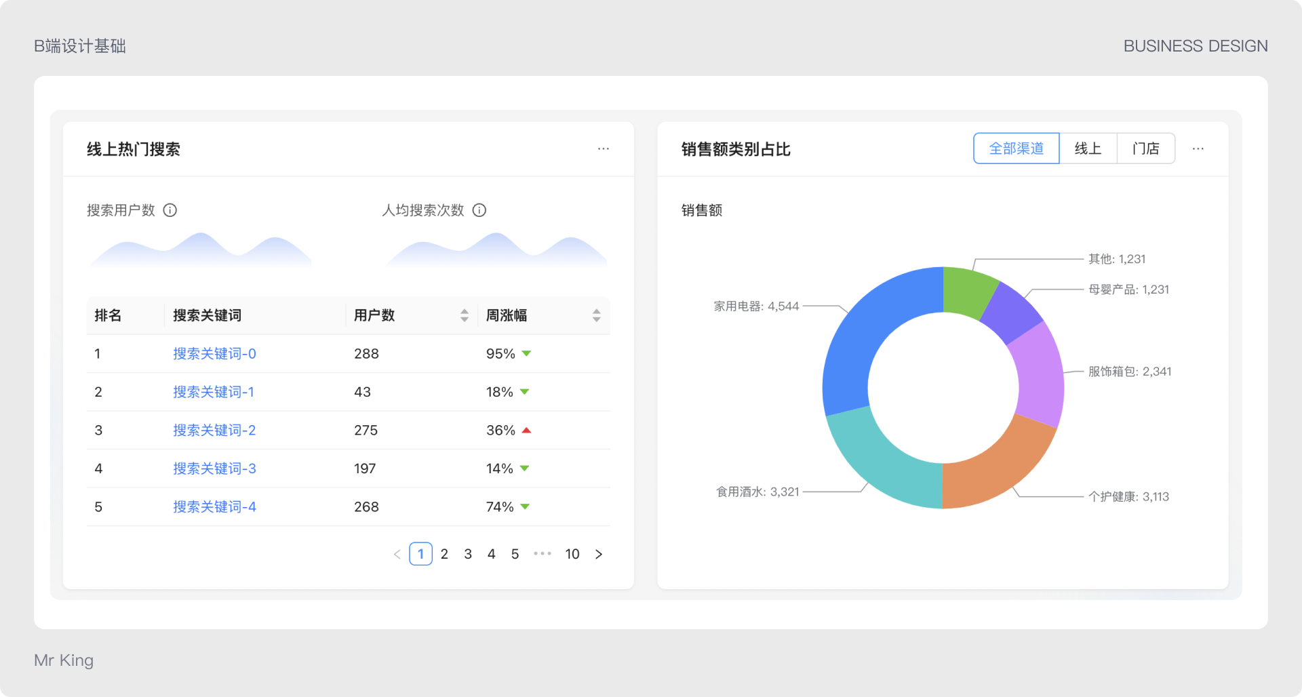Click the info icon beside 搜索用户数
Viewport: 1302px width, 697px height.
click(x=170, y=210)
